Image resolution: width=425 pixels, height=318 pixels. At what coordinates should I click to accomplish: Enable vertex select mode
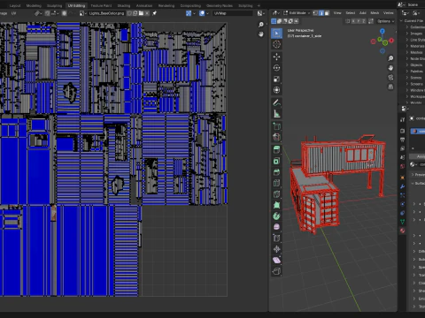315,13
